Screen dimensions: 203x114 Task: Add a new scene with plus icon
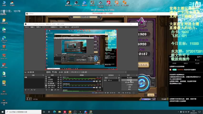(x=26, y=90)
